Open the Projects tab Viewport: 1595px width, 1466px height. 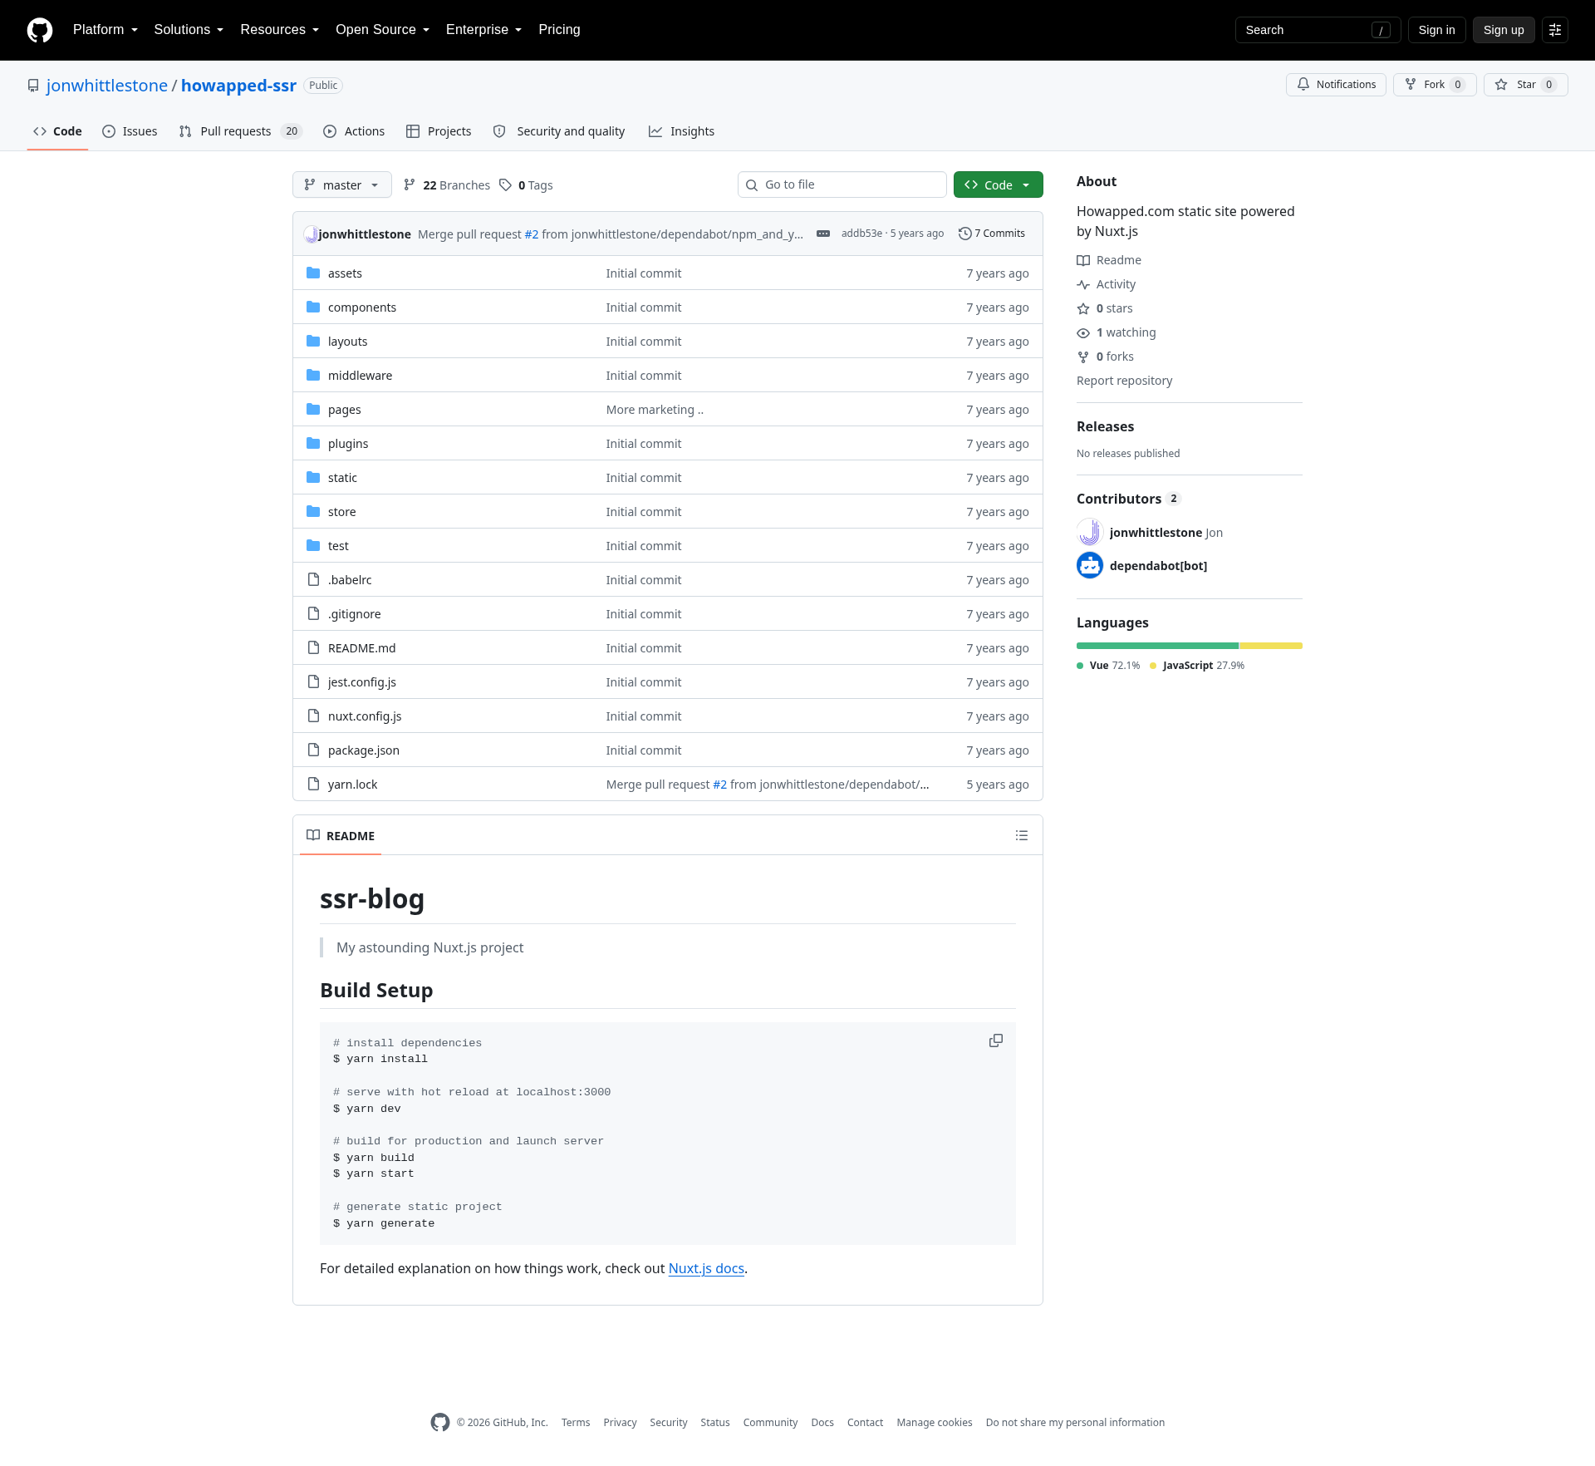439,131
